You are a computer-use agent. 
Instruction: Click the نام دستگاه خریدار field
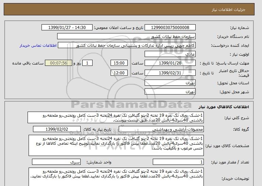[175, 37]
